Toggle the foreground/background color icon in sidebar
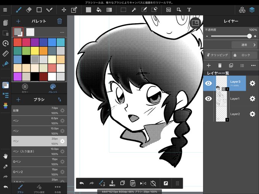Screen dimensions: 259x194 [5, 85]
